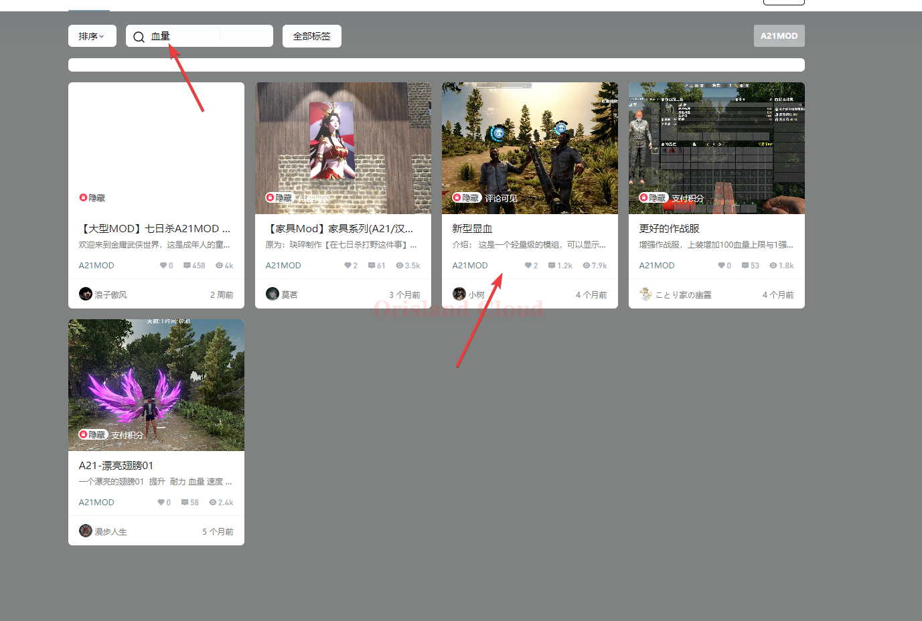Click views eye icon on 更好的作战服 card
The image size is (922, 621).
773,266
